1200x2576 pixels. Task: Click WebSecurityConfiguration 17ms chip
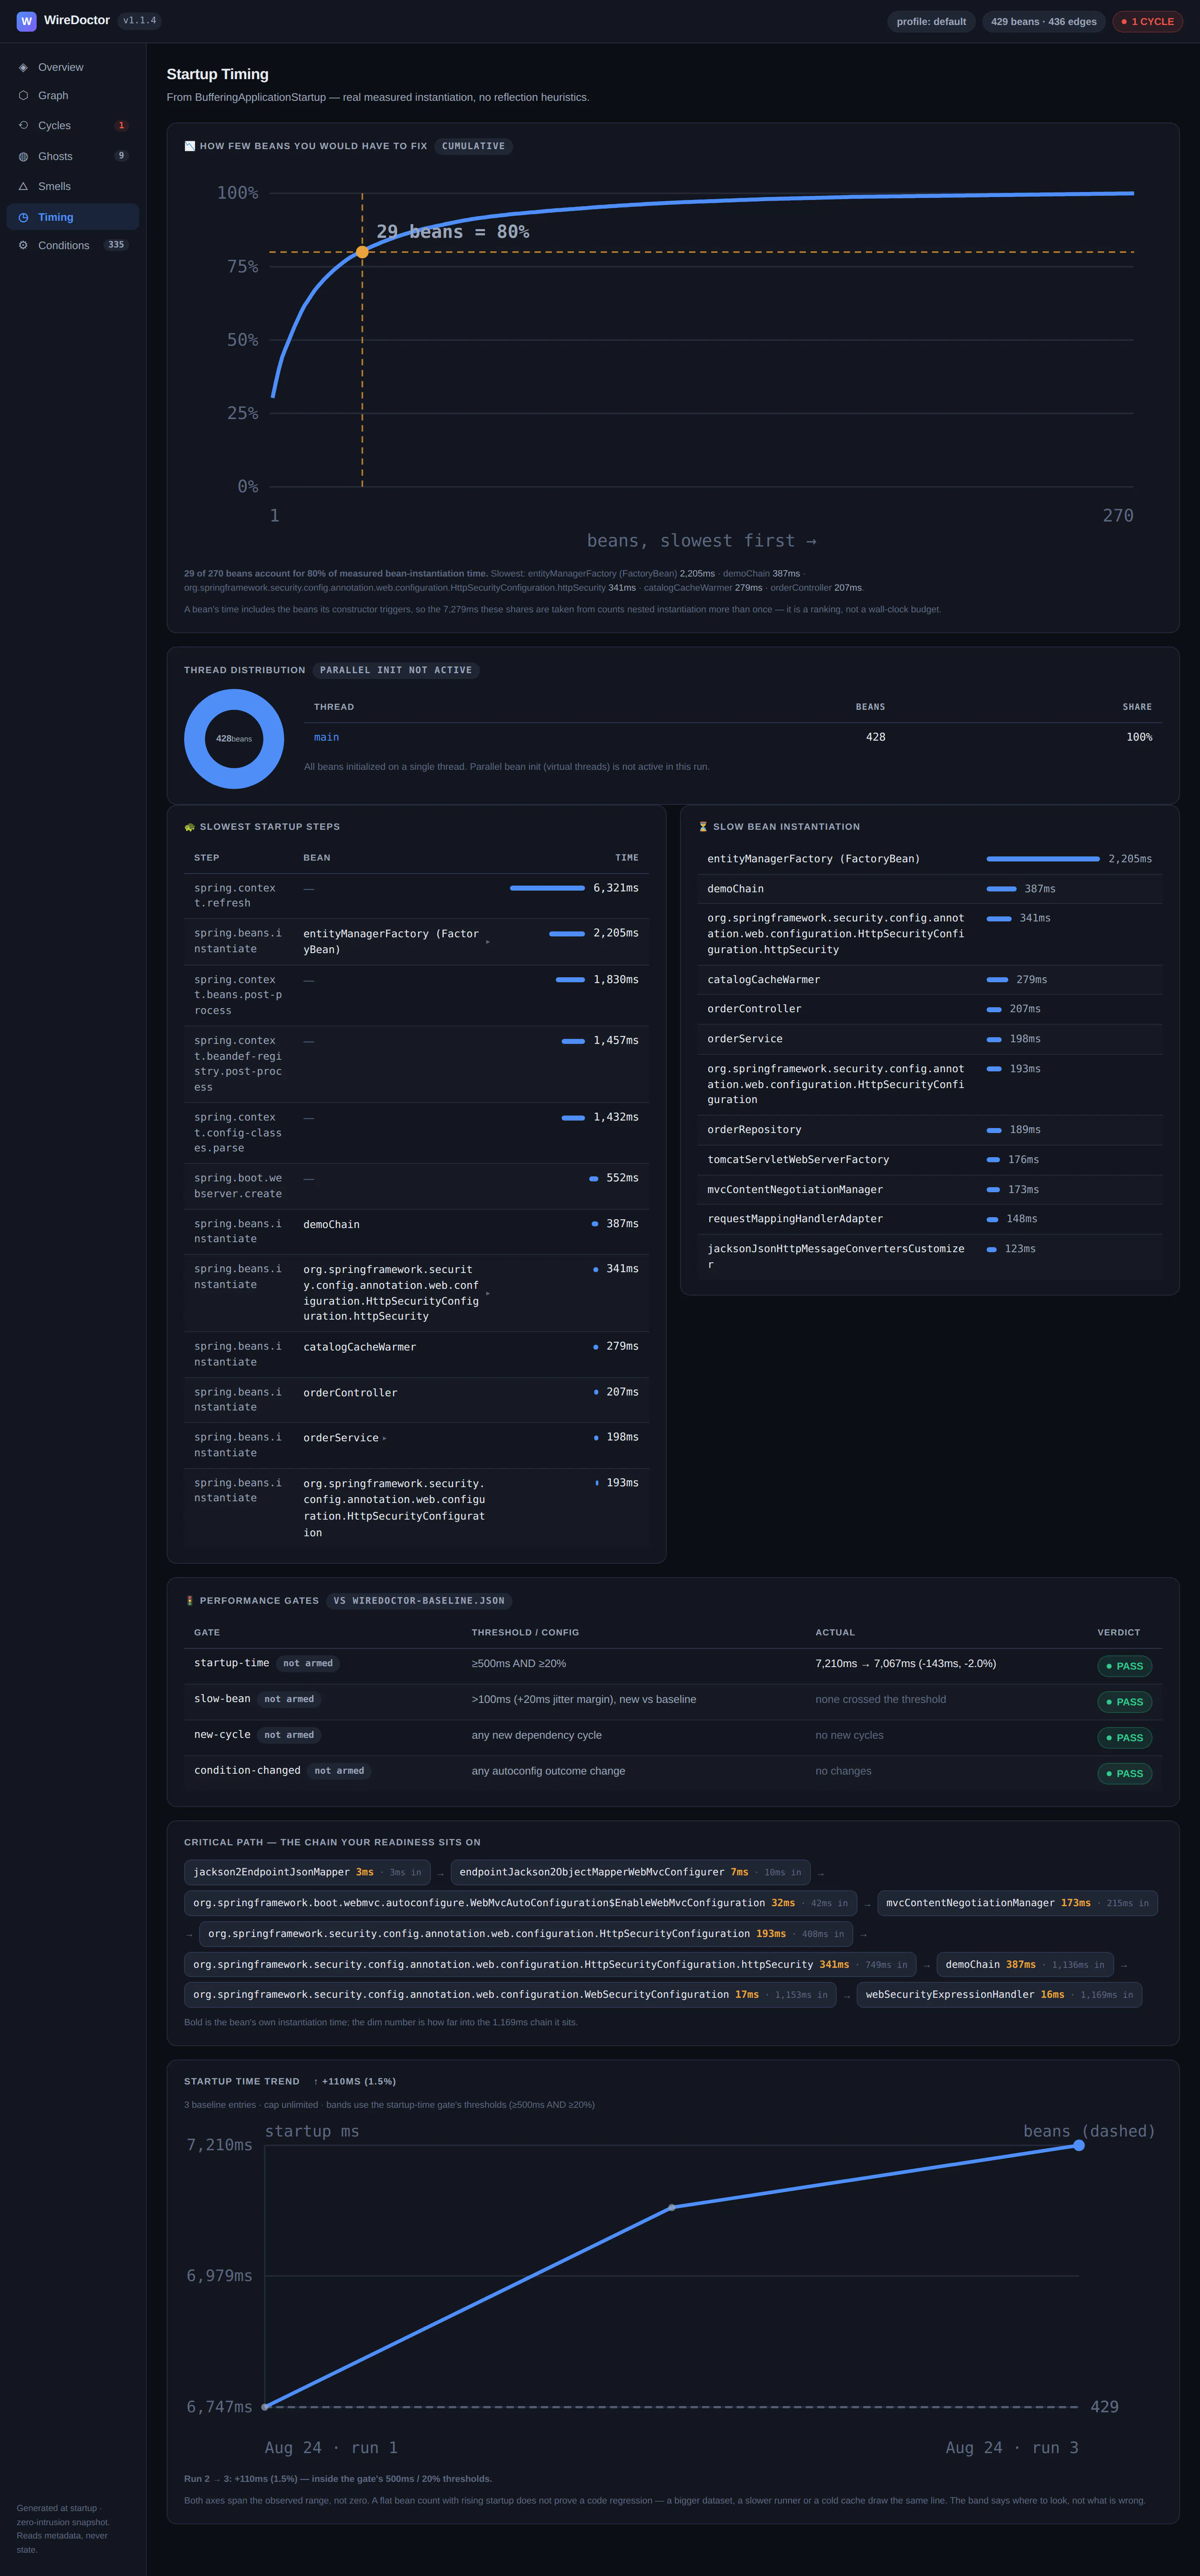click(x=510, y=1995)
